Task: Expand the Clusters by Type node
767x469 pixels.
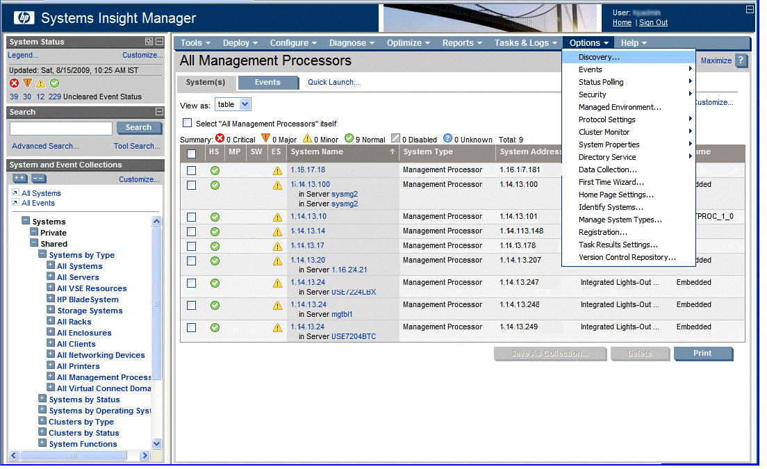Action: pyautogui.click(x=42, y=420)
